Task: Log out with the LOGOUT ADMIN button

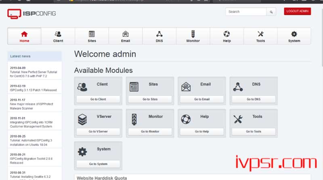Action: pos(297,11)
